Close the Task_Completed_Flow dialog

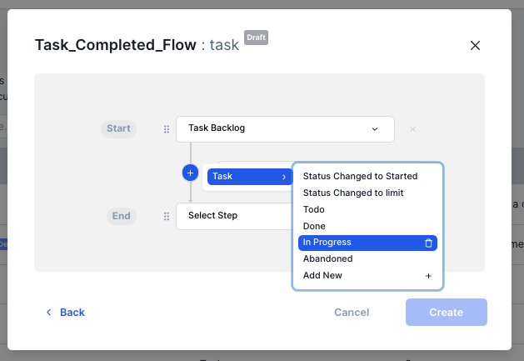point(475,45)
